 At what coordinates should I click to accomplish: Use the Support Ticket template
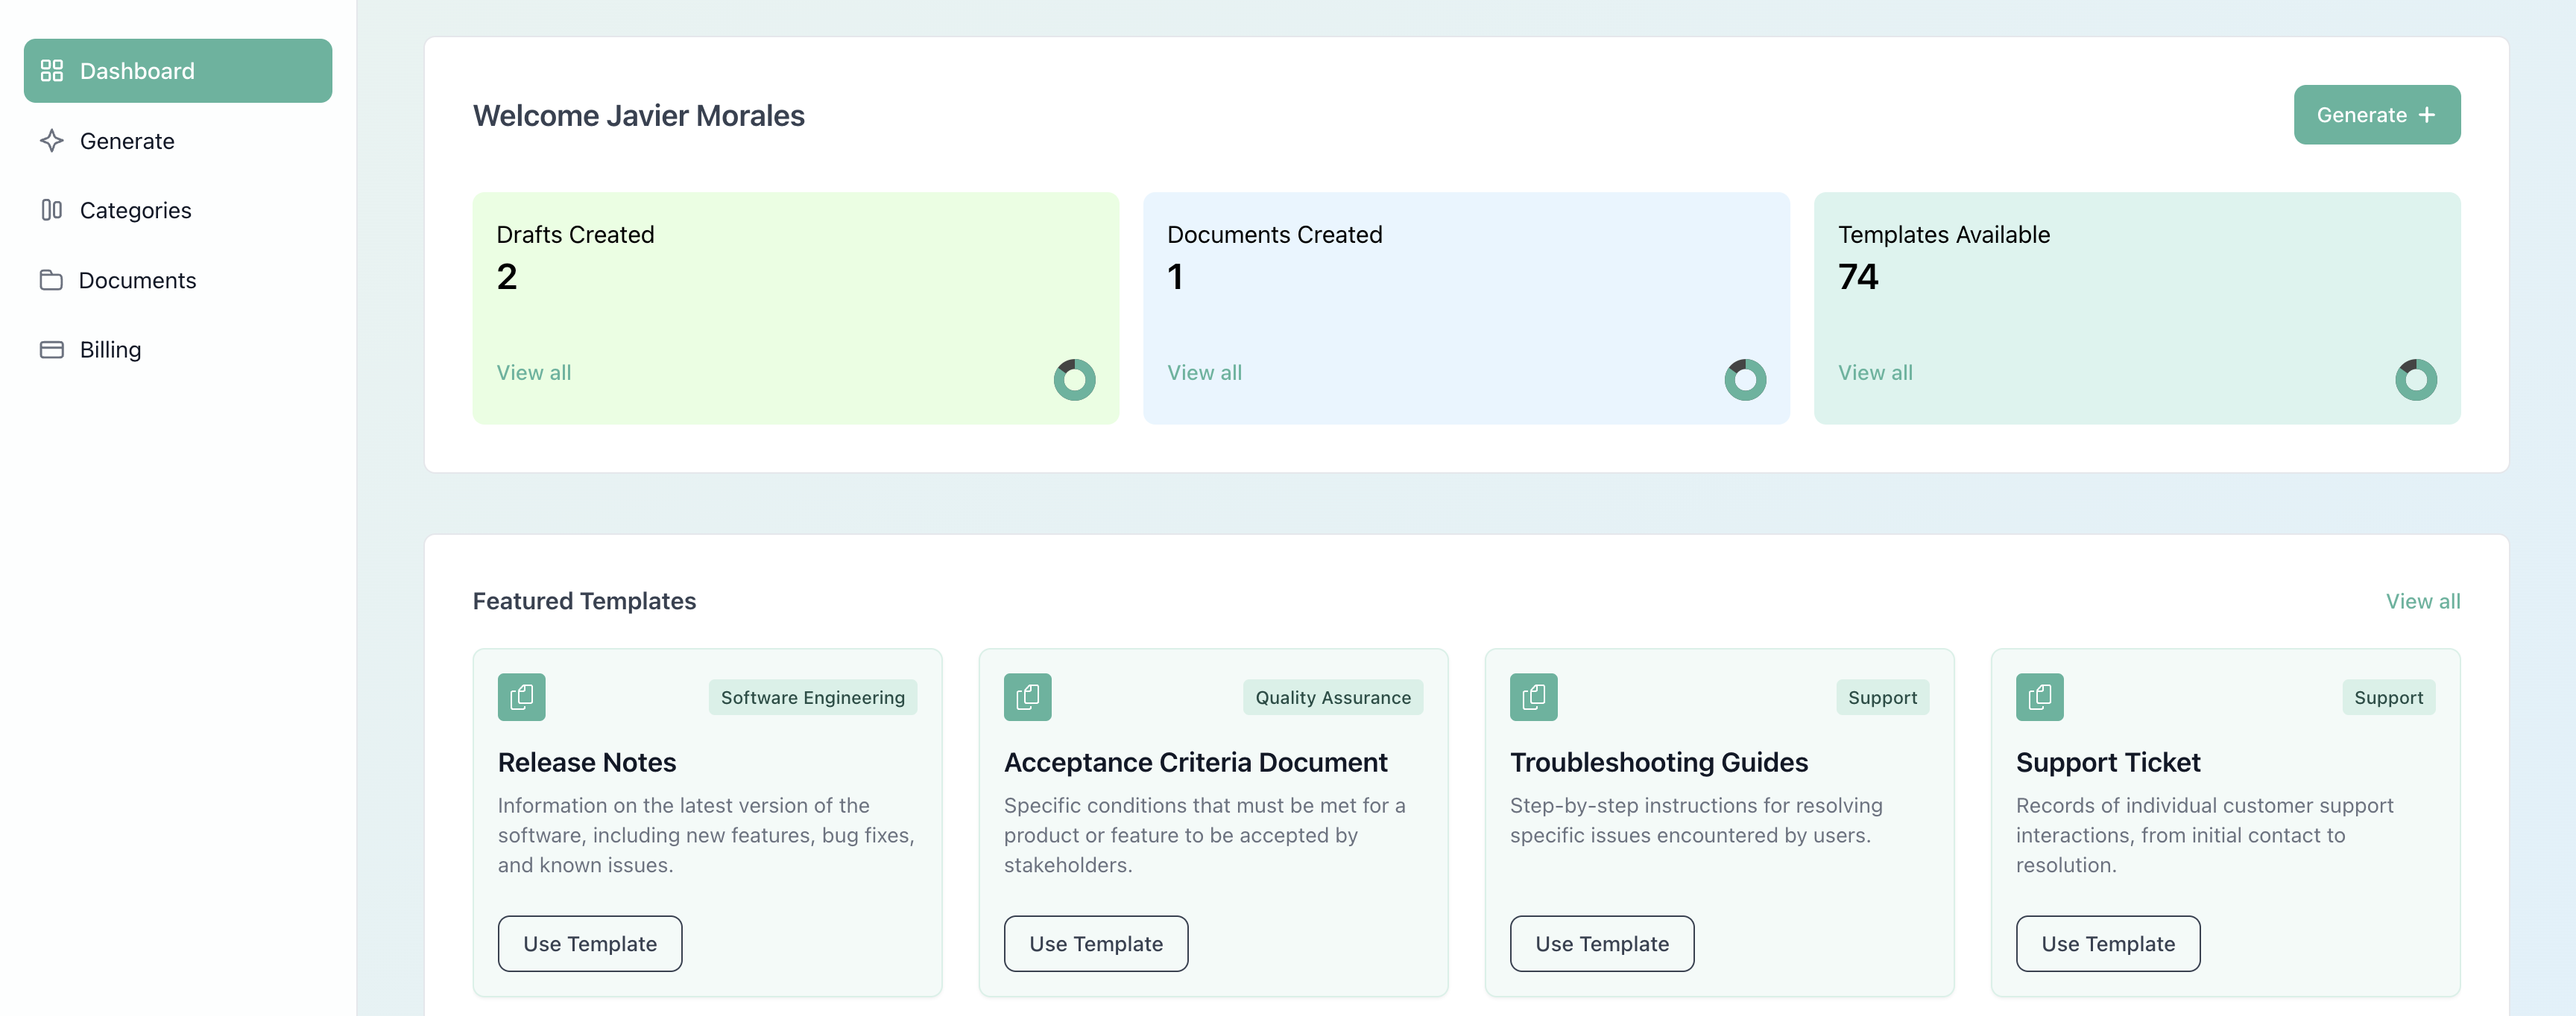click(x=2107, y=943)
